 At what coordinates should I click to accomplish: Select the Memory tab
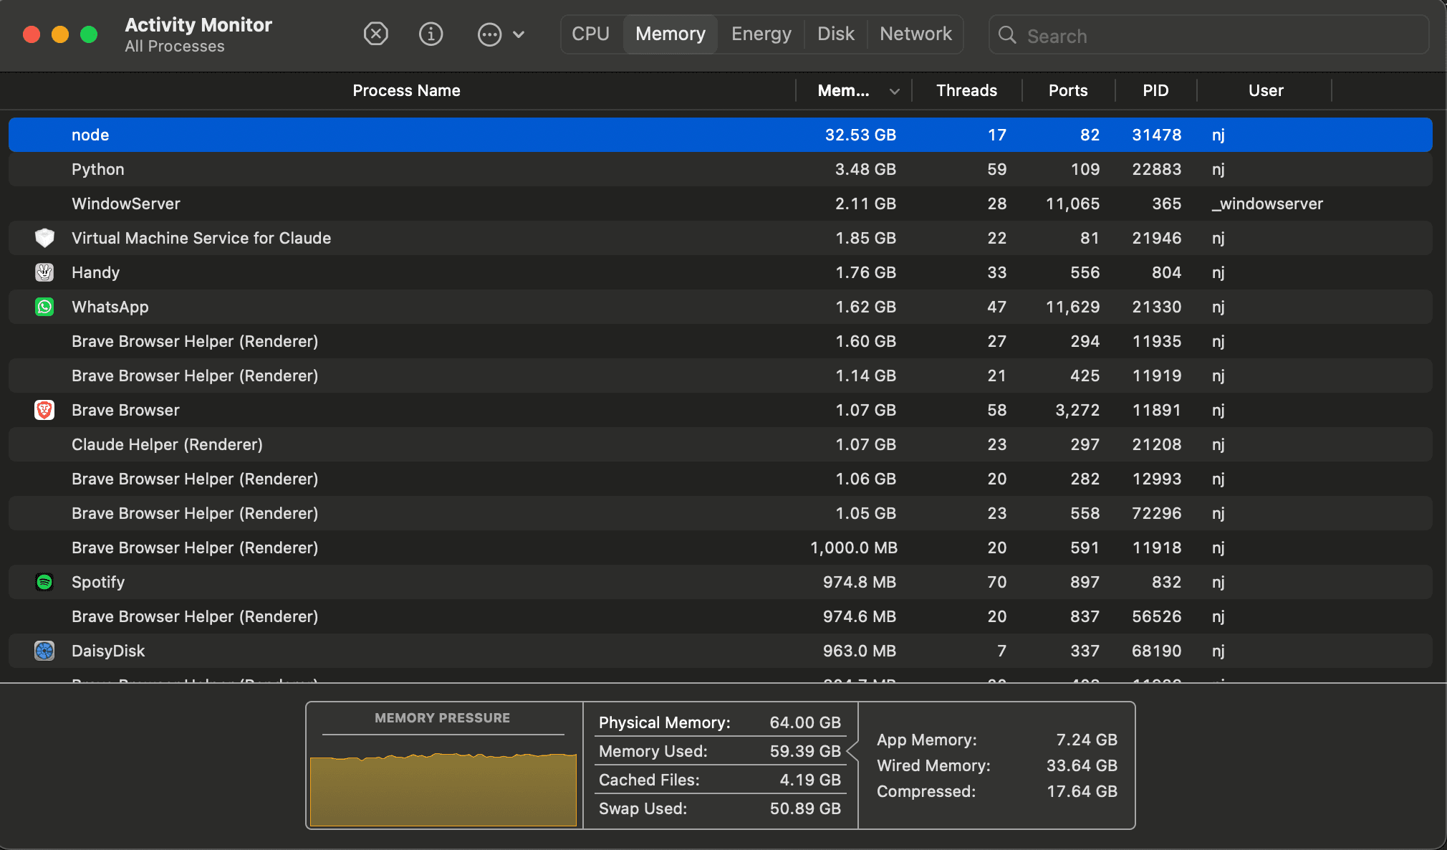[x=670, y=34]
